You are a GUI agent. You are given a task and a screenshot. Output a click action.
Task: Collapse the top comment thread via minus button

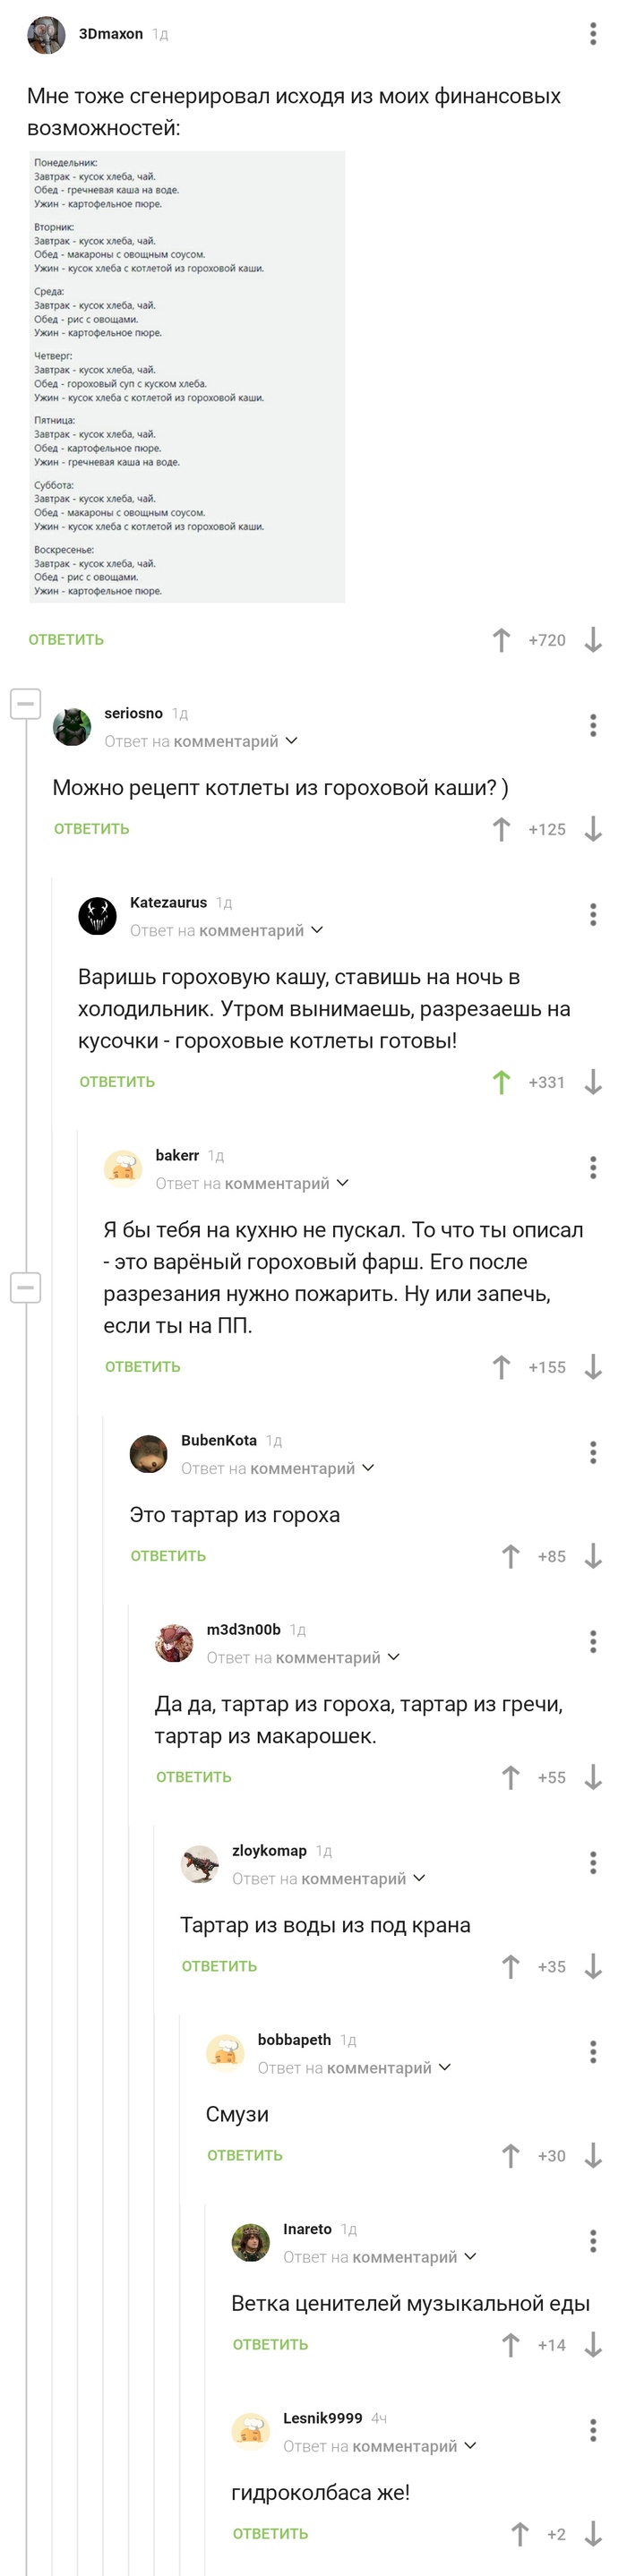point(23,706)
